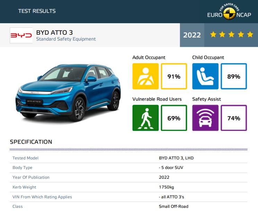Click the value 1750kg
This screenshot has width=258, height=212.
click(166, 187)
